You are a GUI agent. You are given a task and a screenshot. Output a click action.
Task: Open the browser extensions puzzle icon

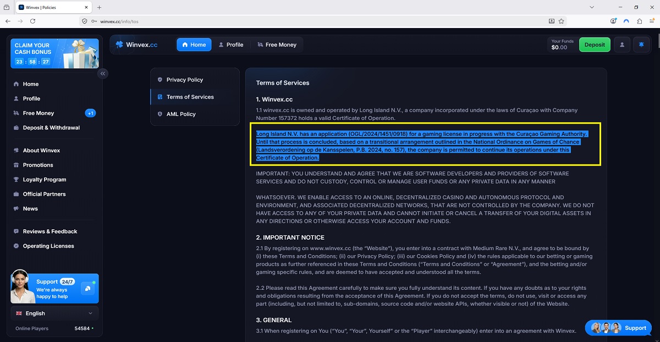pyautogui.click(x=639, y=21)
